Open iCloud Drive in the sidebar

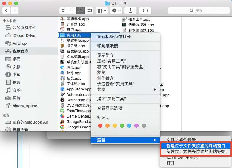29,35
